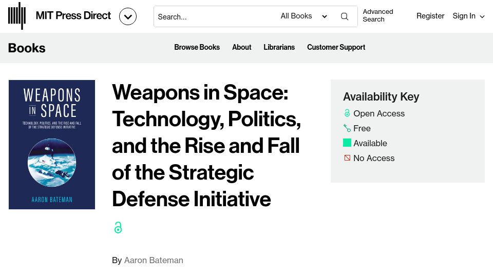
Task: Open the About menu item
Action: click(241, 47)
